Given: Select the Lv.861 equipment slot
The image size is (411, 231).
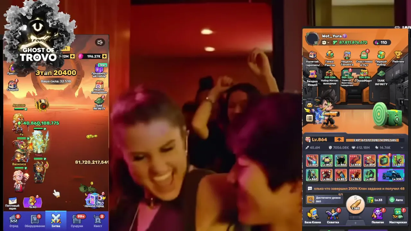Looking at the screenshot, I should [312, 161].
